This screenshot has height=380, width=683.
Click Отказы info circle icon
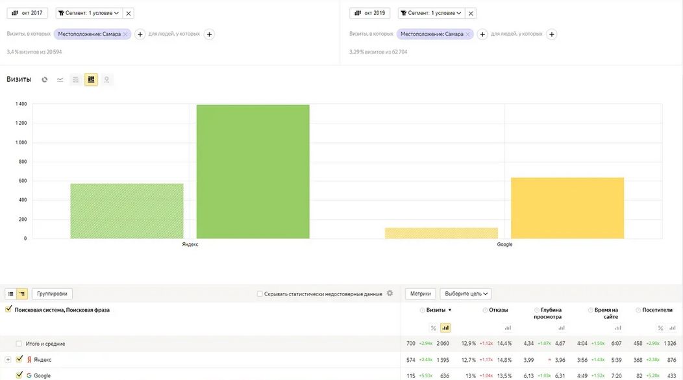point(485,310)
